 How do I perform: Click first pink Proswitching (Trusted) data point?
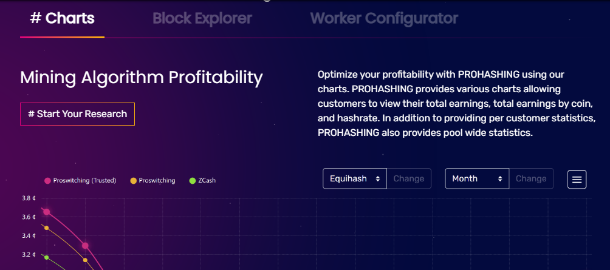(47, 212)
